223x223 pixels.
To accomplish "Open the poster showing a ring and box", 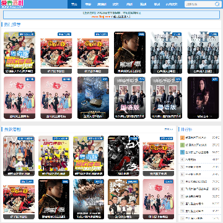I will [93, 98].
